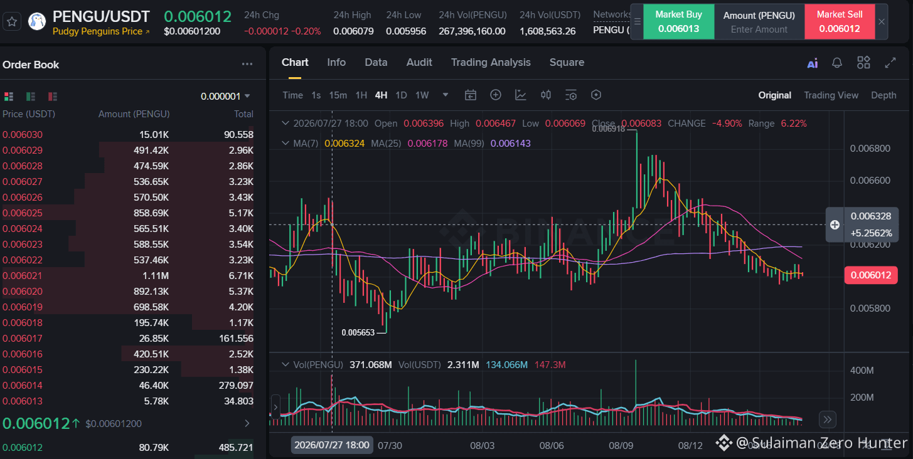
Task: Change the candlestick chart style
Action: 546,95
